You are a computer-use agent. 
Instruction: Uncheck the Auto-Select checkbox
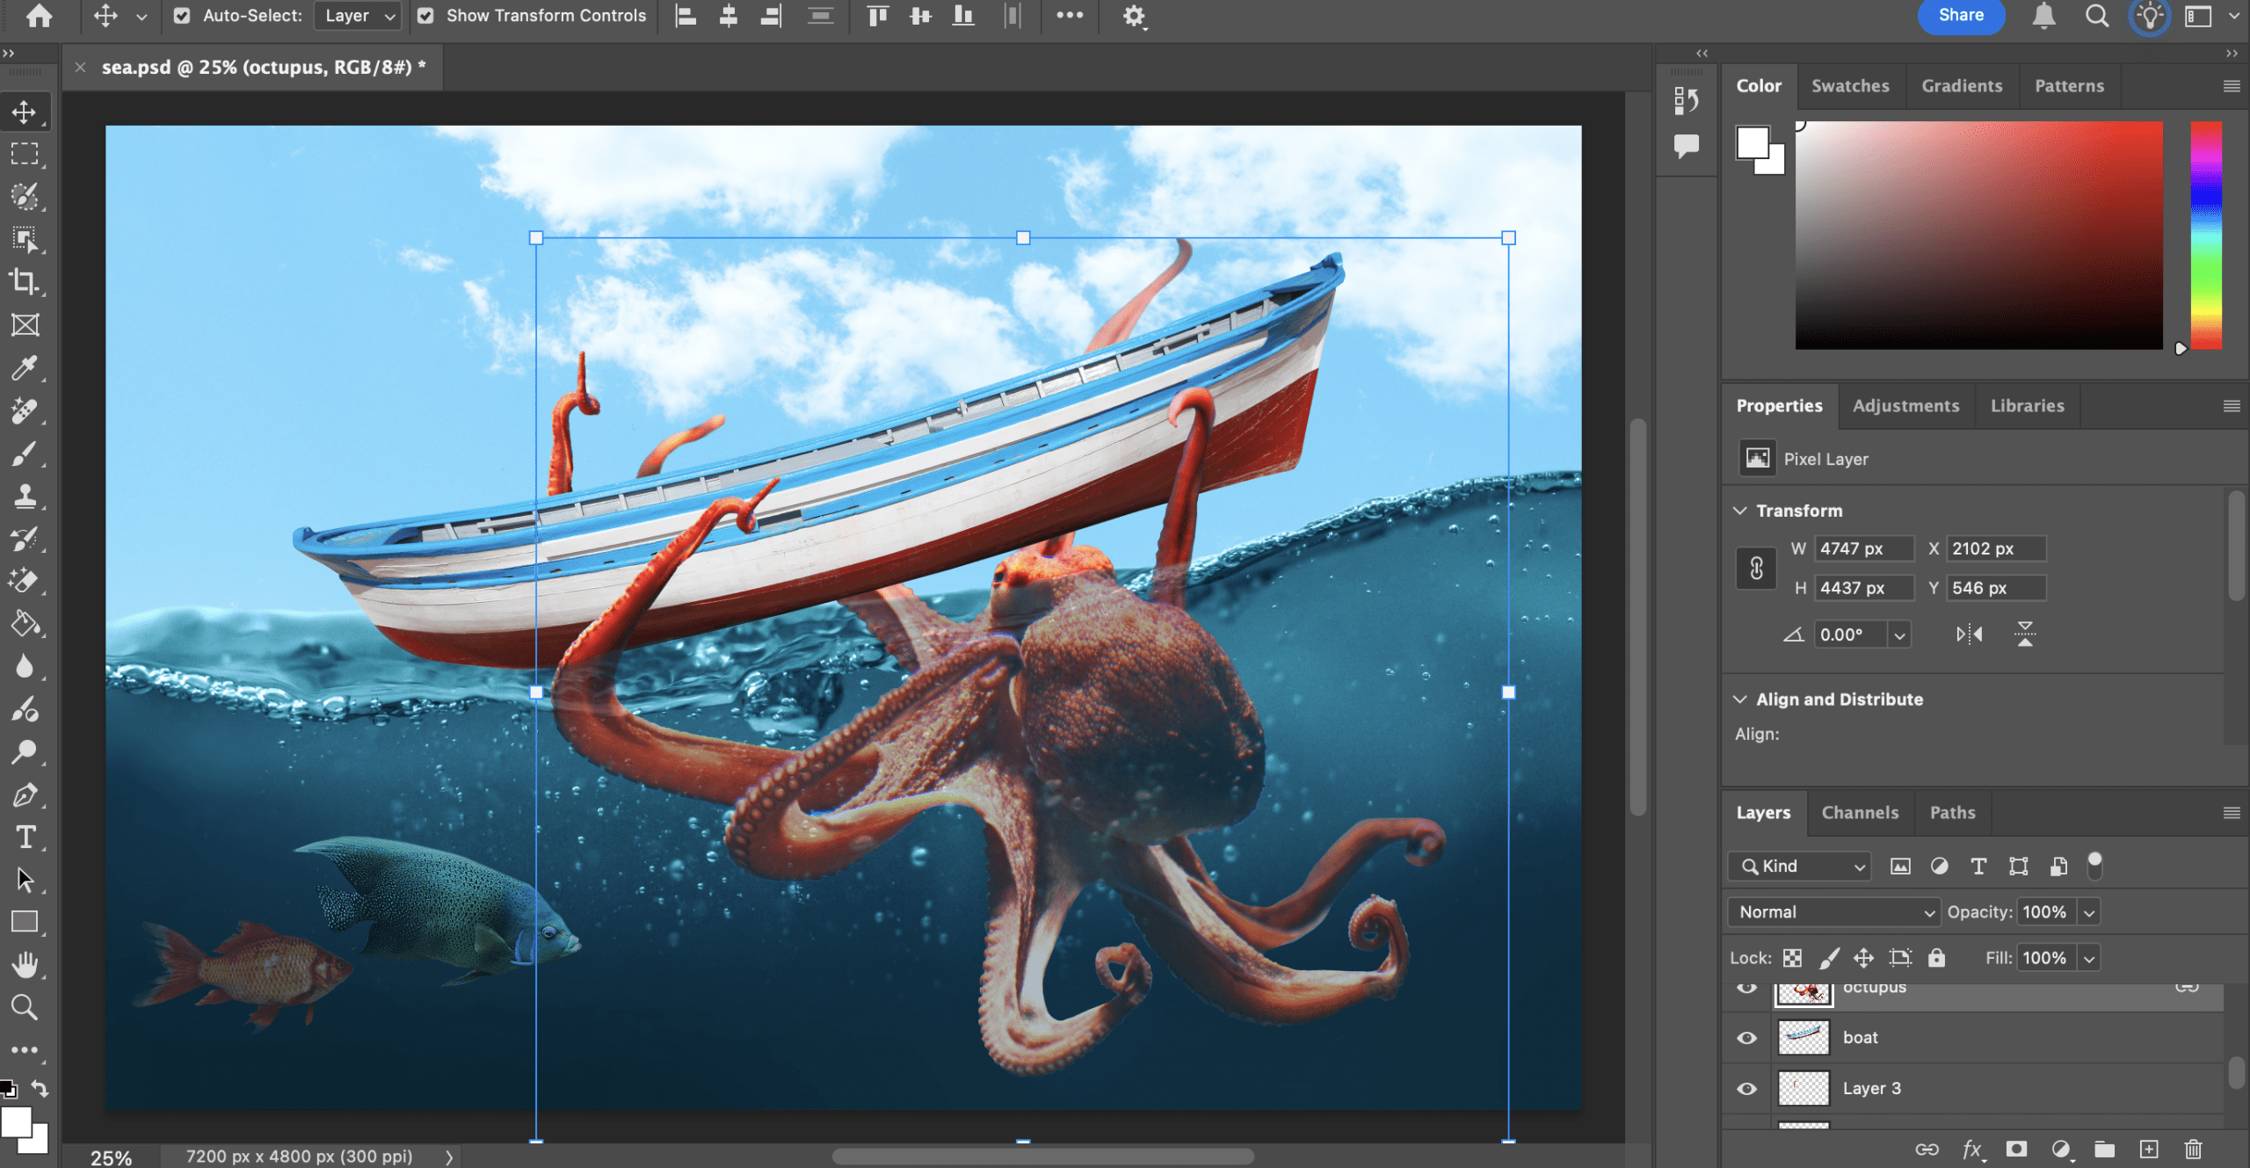182,16
